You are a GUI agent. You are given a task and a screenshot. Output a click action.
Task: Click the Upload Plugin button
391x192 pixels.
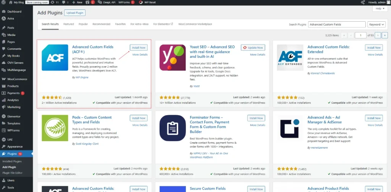click(x=75, y=13)
